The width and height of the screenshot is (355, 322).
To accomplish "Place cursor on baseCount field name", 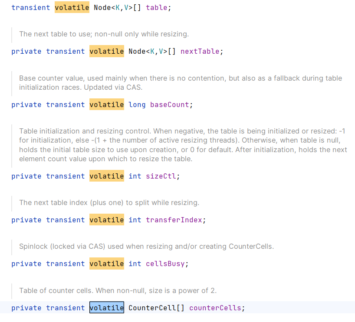I will click(x=169, y=104).
